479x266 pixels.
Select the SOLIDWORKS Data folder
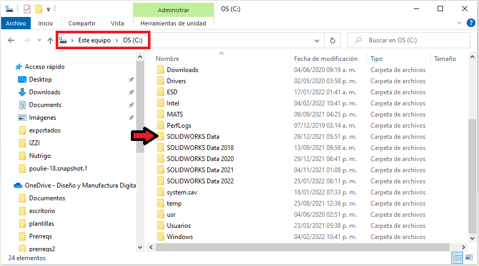pyautogui.click(x=193, y=137)
